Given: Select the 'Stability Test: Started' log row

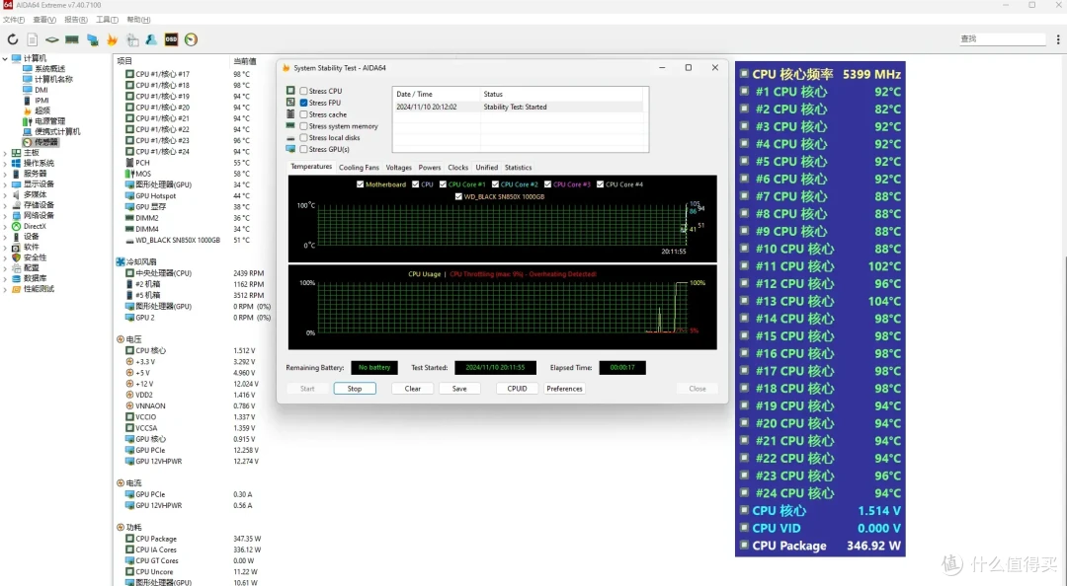Looking at the screenshot, I should 518,107.
